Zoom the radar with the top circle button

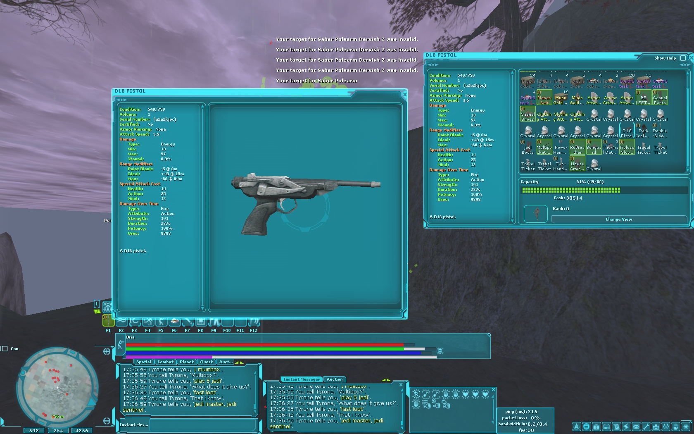click(x=107, y=351)
